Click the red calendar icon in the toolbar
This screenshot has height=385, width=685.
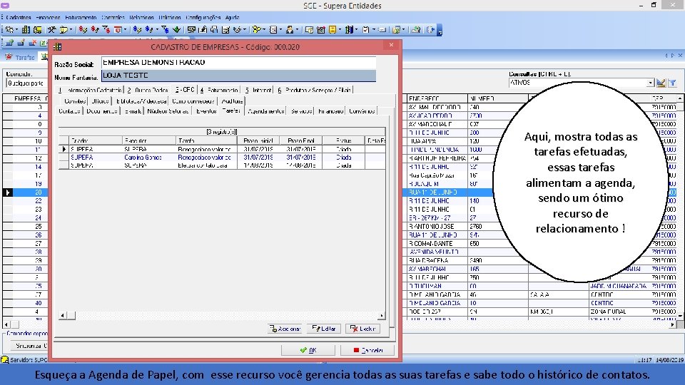118,30
